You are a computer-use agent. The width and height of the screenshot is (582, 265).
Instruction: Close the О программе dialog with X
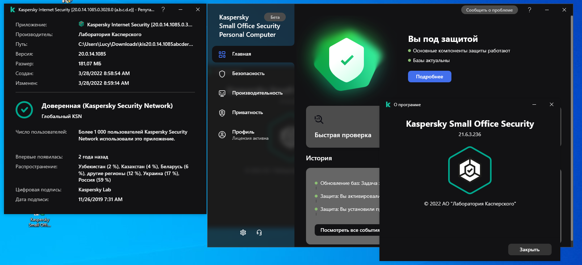552,104
